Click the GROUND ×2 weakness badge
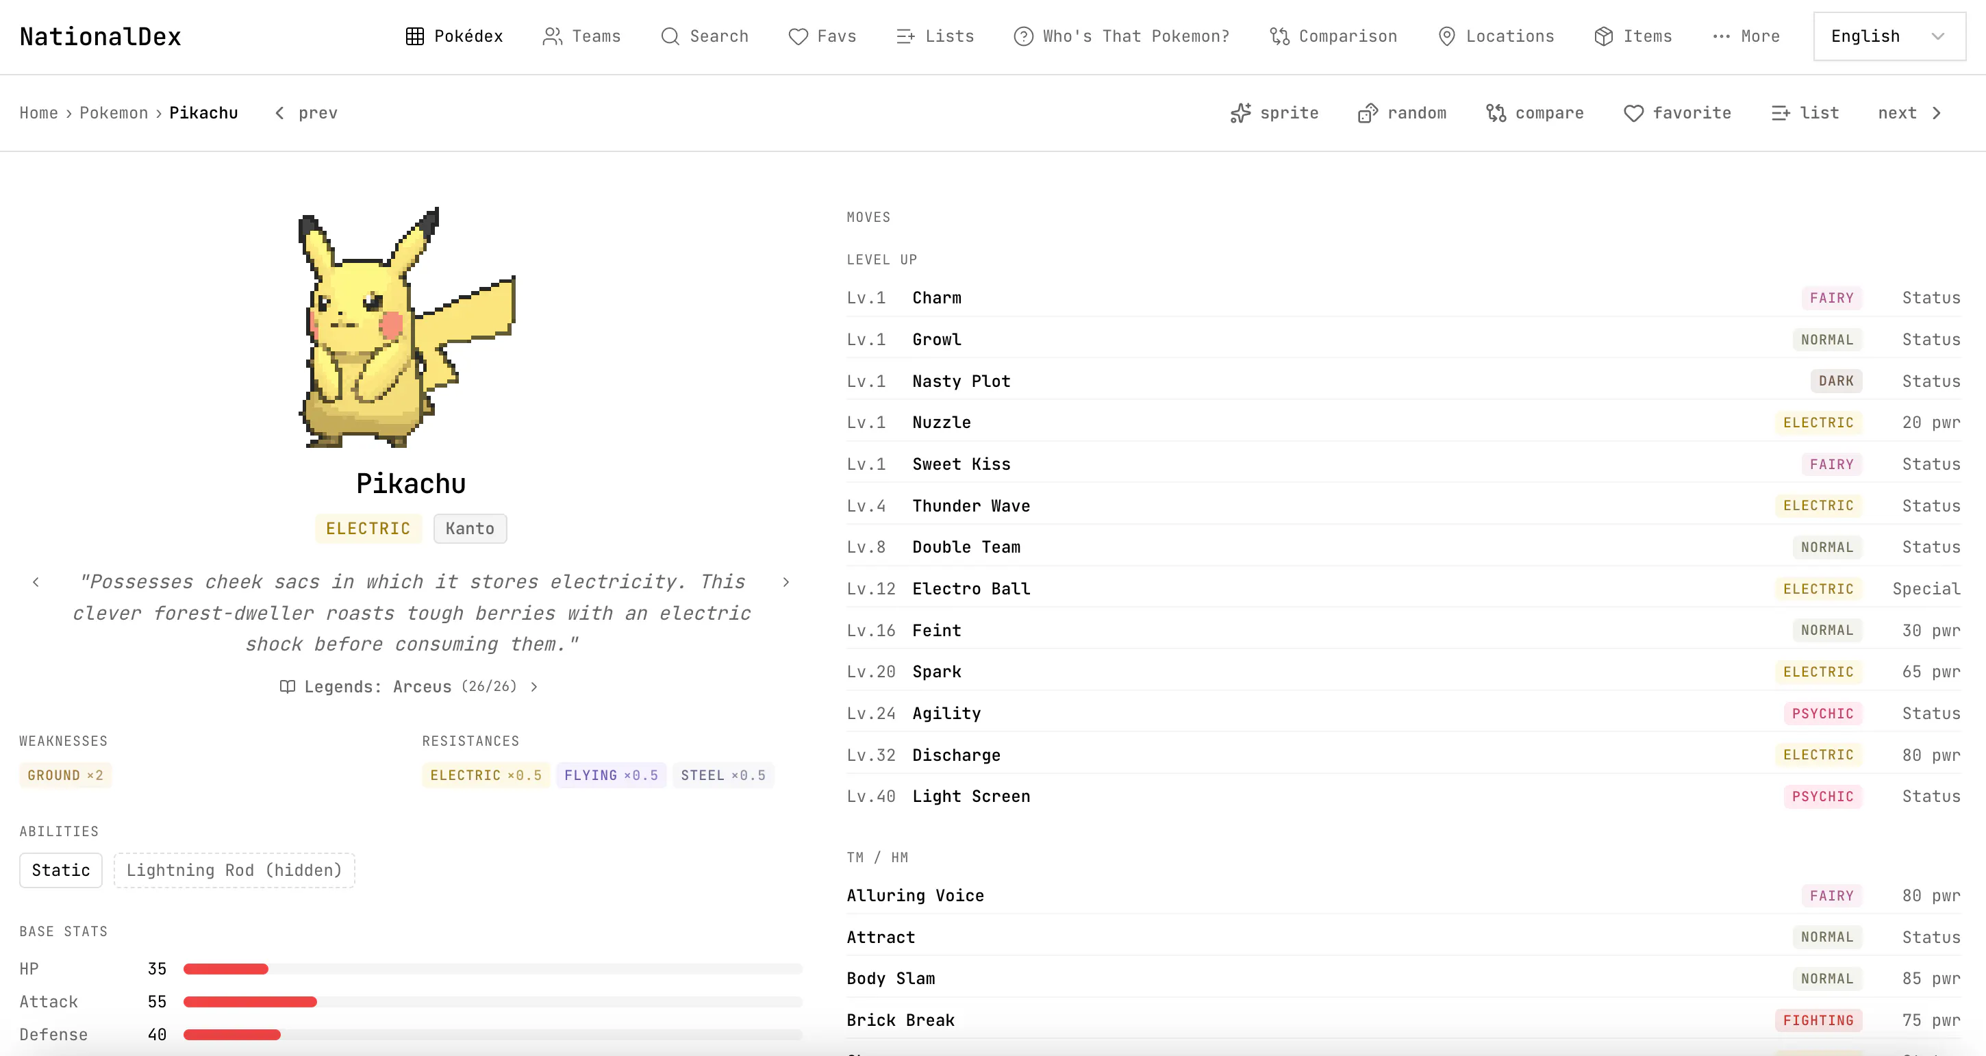This screenshot has width=1986, height=1056. [66, 775]
